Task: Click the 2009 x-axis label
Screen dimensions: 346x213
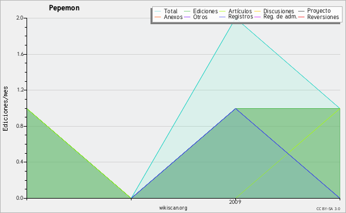Action: (x=235, y=202)
